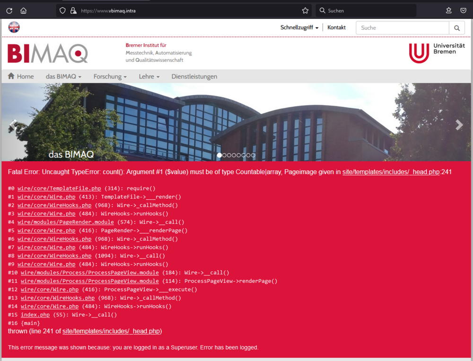
Task: Open the site/templates/includes/_head.php error link
Action: point(391,172)
